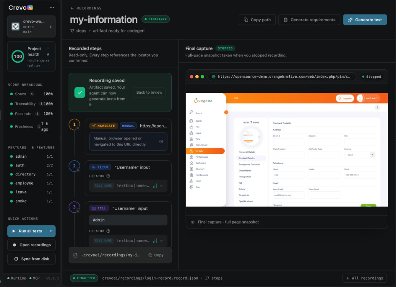
Task: Click the step 1 number marker
Action: click(x=74, y=124)
